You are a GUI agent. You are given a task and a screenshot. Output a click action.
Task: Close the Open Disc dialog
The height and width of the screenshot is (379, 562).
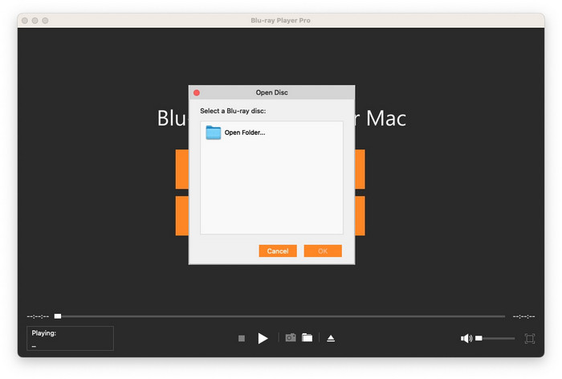pyautogui.click(x=197, y=93)
